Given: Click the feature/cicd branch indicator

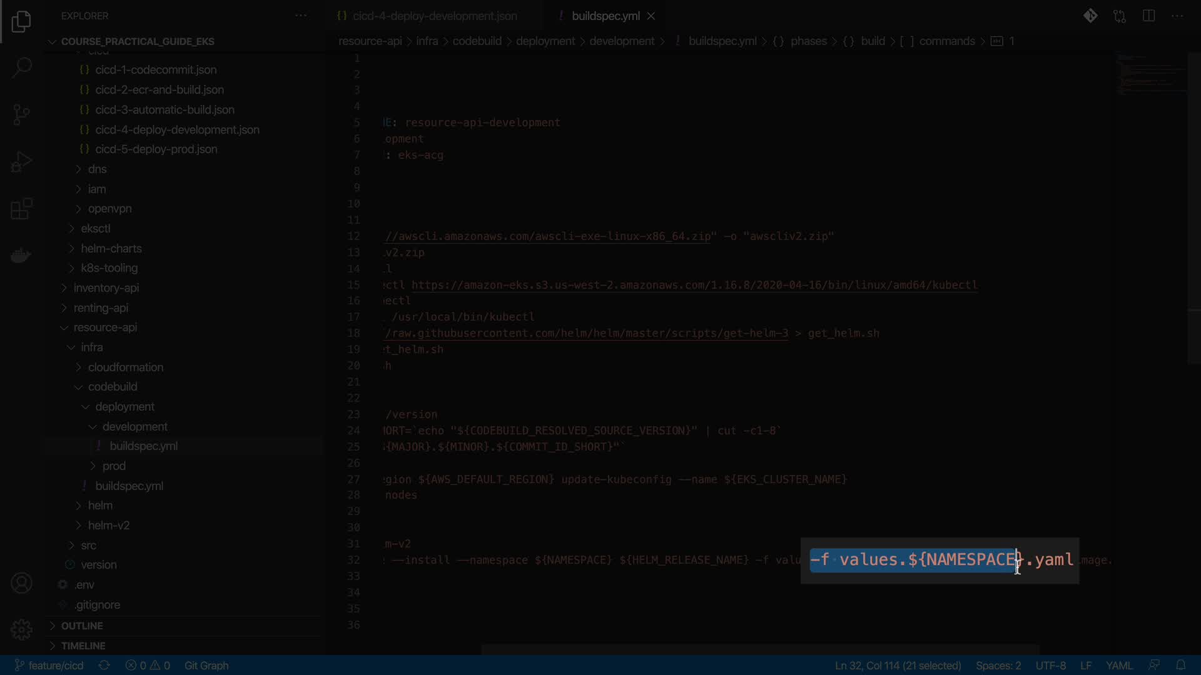Looking at the screenshot, I should coord(49,666).
